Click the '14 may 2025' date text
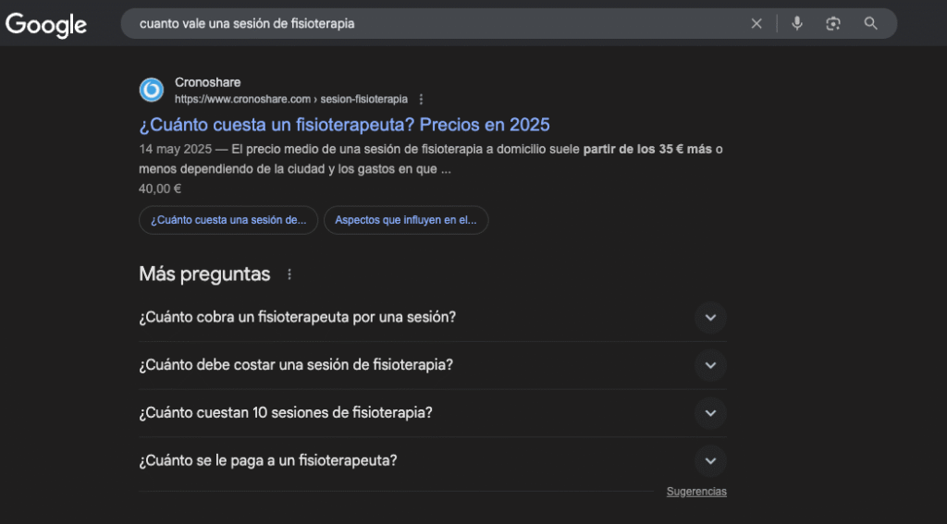This screenshot has width=947, height=524. 175,149
